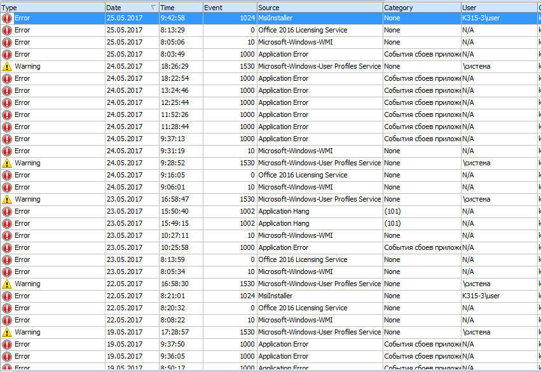Image resolution: width=541 pixels, height=372 pixels.
Task: Click the sort arrow in the Date header
Action: point(153,7)
